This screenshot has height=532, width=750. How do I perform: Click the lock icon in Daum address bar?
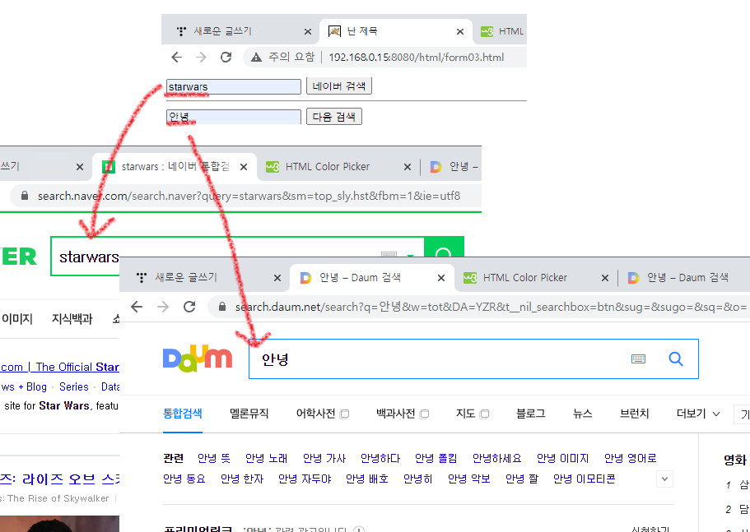tap(222, 307)
